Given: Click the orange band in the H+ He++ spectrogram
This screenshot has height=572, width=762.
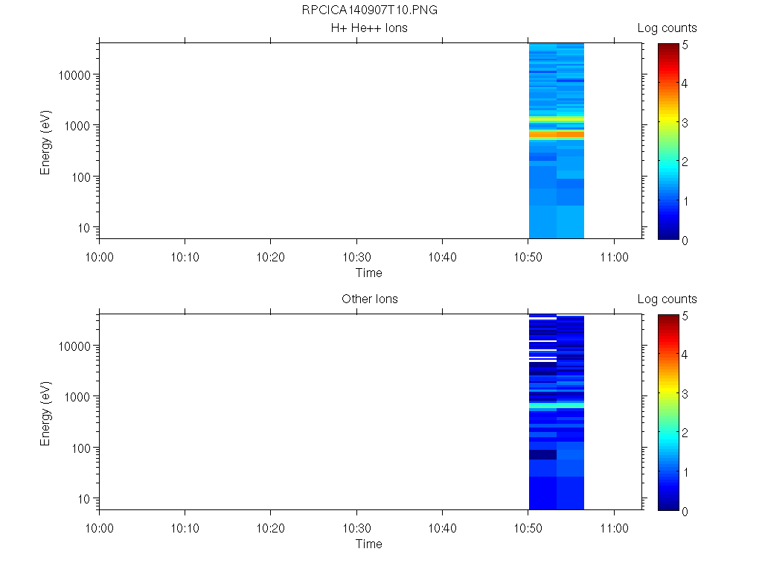Looking at the screenshot, I should point(557,134).
